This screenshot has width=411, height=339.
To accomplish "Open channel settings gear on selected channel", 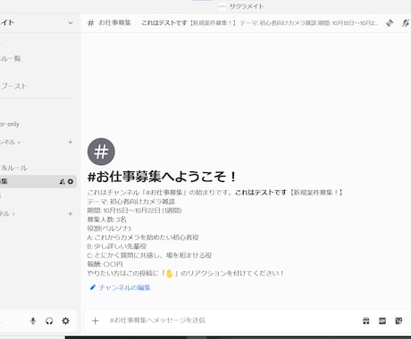I will click(x=71, y=181).
